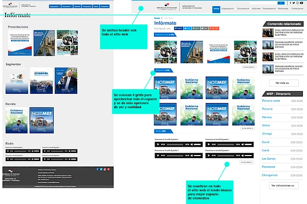307x204 pixels.
Task: Click the orange plus share button
Action: click(x=214, y=29)
